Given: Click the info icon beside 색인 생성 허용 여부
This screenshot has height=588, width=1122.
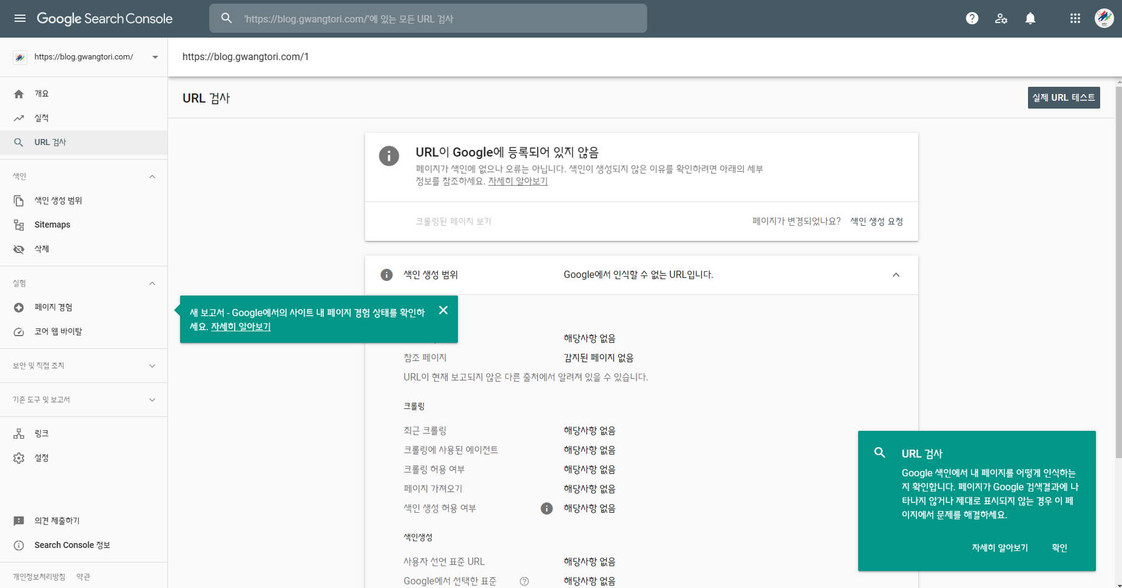Looking at the screenshot, I should (546, 509).
